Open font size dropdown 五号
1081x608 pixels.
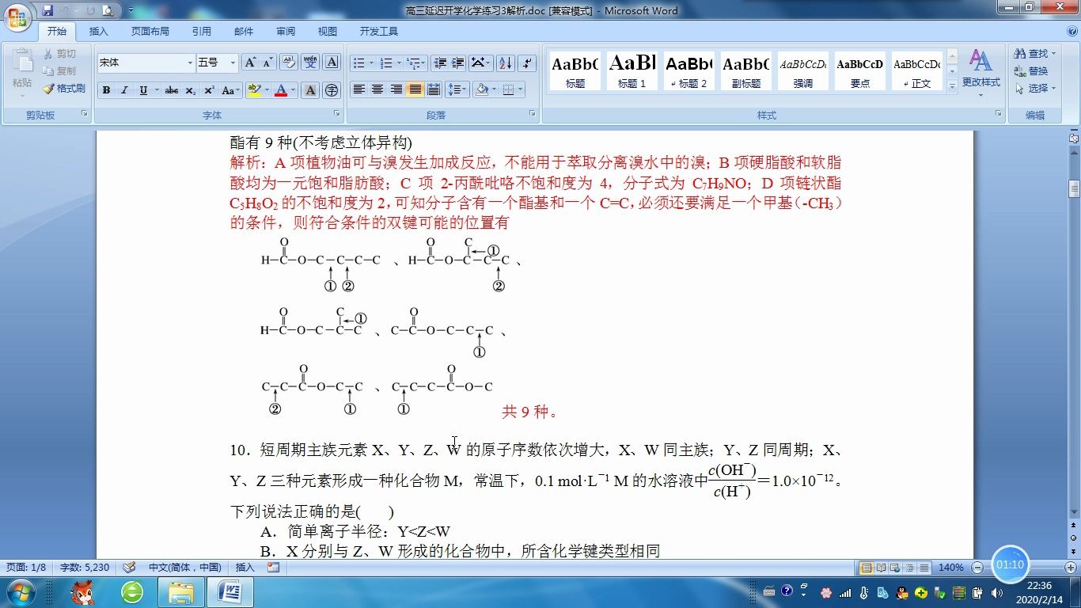click(233, 63)
